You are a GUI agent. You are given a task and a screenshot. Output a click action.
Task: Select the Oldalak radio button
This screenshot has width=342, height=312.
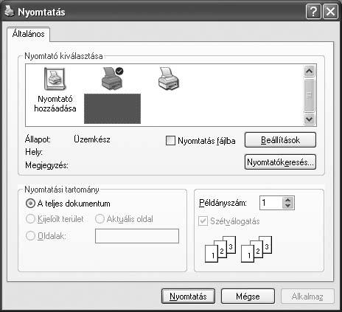click(30, 236)
